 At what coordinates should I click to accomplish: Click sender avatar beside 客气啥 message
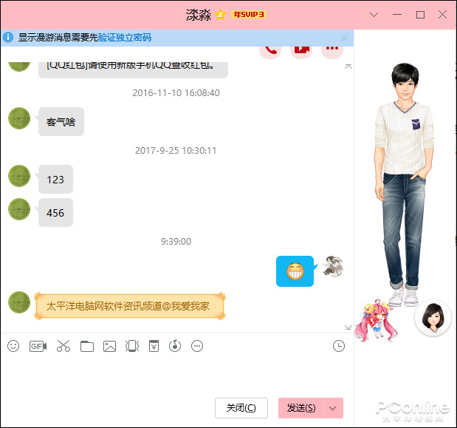point(19,118)
